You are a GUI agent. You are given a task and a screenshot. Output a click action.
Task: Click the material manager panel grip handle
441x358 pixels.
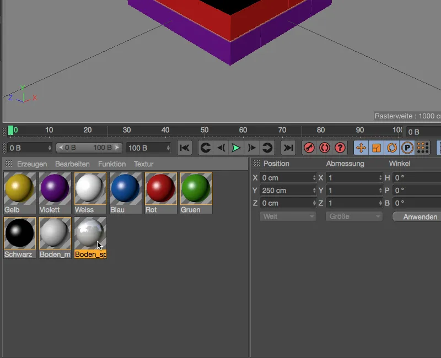click(x=9, y=164)
